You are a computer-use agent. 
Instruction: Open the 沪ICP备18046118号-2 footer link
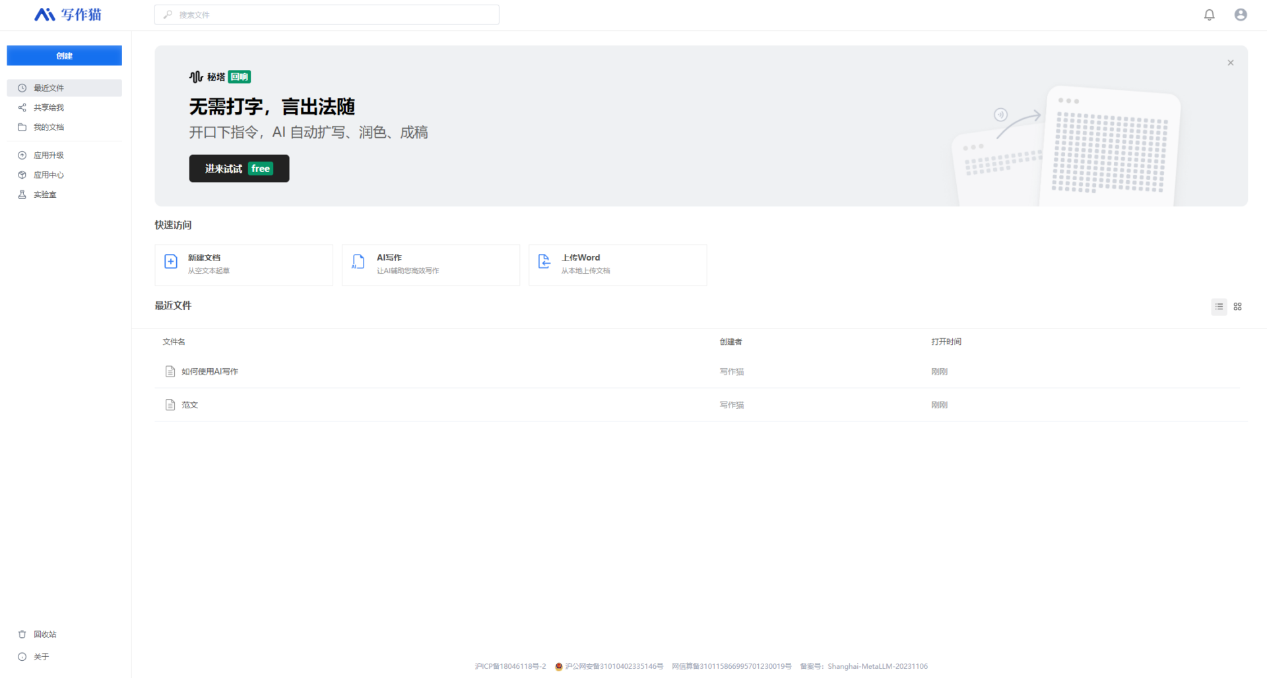click(510, 666)
